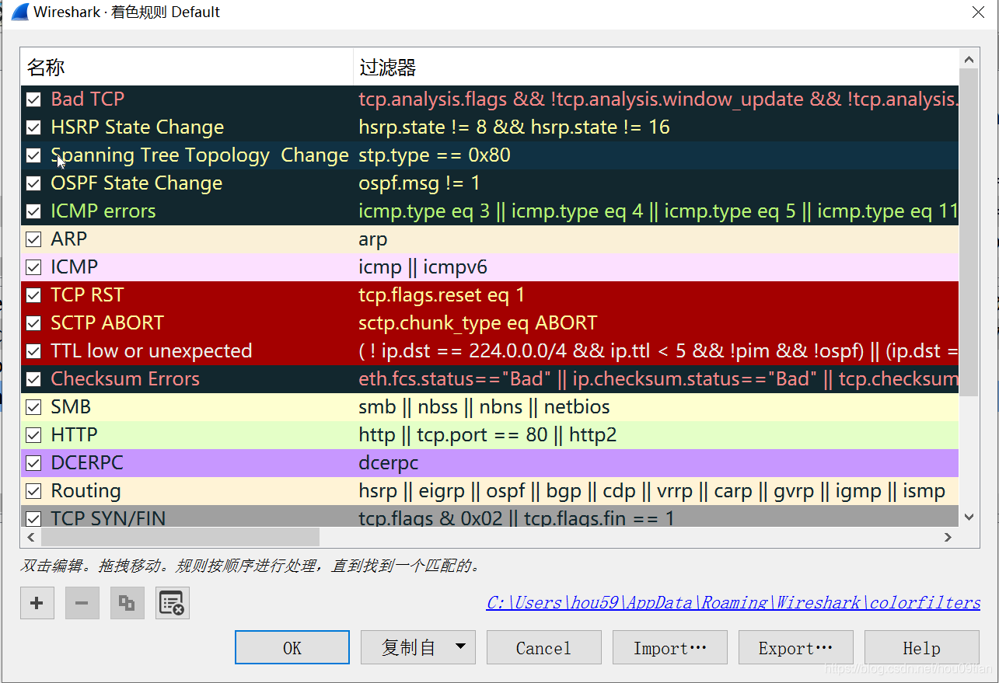The height and width of the screenshot is (683, 999).
Task: Click the 过滤器 column header
Action: point(656,67)
